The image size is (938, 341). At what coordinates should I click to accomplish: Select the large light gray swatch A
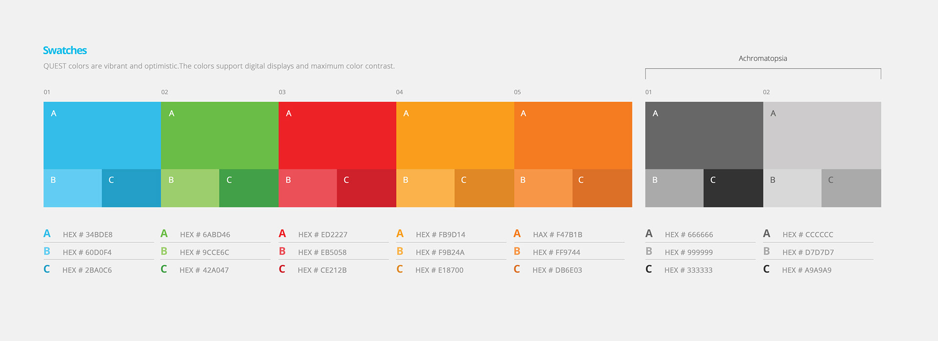point(822,135)
